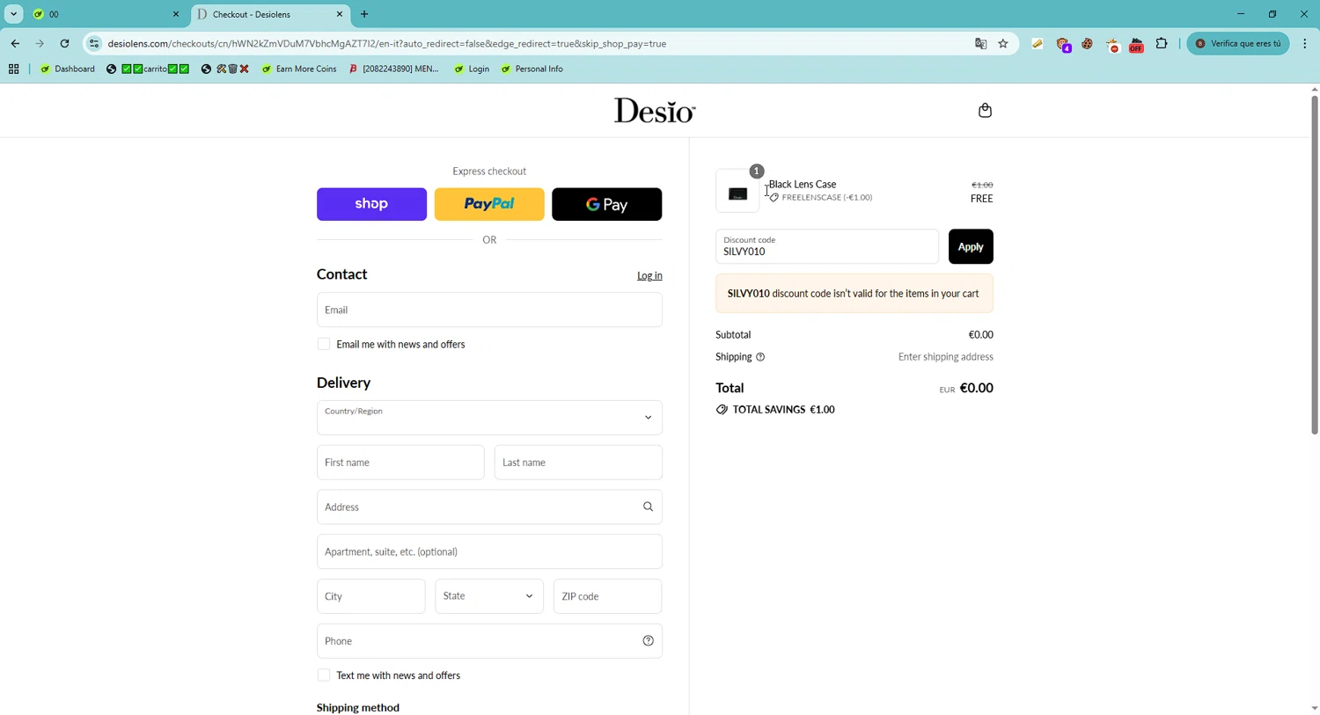The width and height of the screenshot is (1320, 715).
Task: Click the browser address bar URL
Action: click(387, 43)
